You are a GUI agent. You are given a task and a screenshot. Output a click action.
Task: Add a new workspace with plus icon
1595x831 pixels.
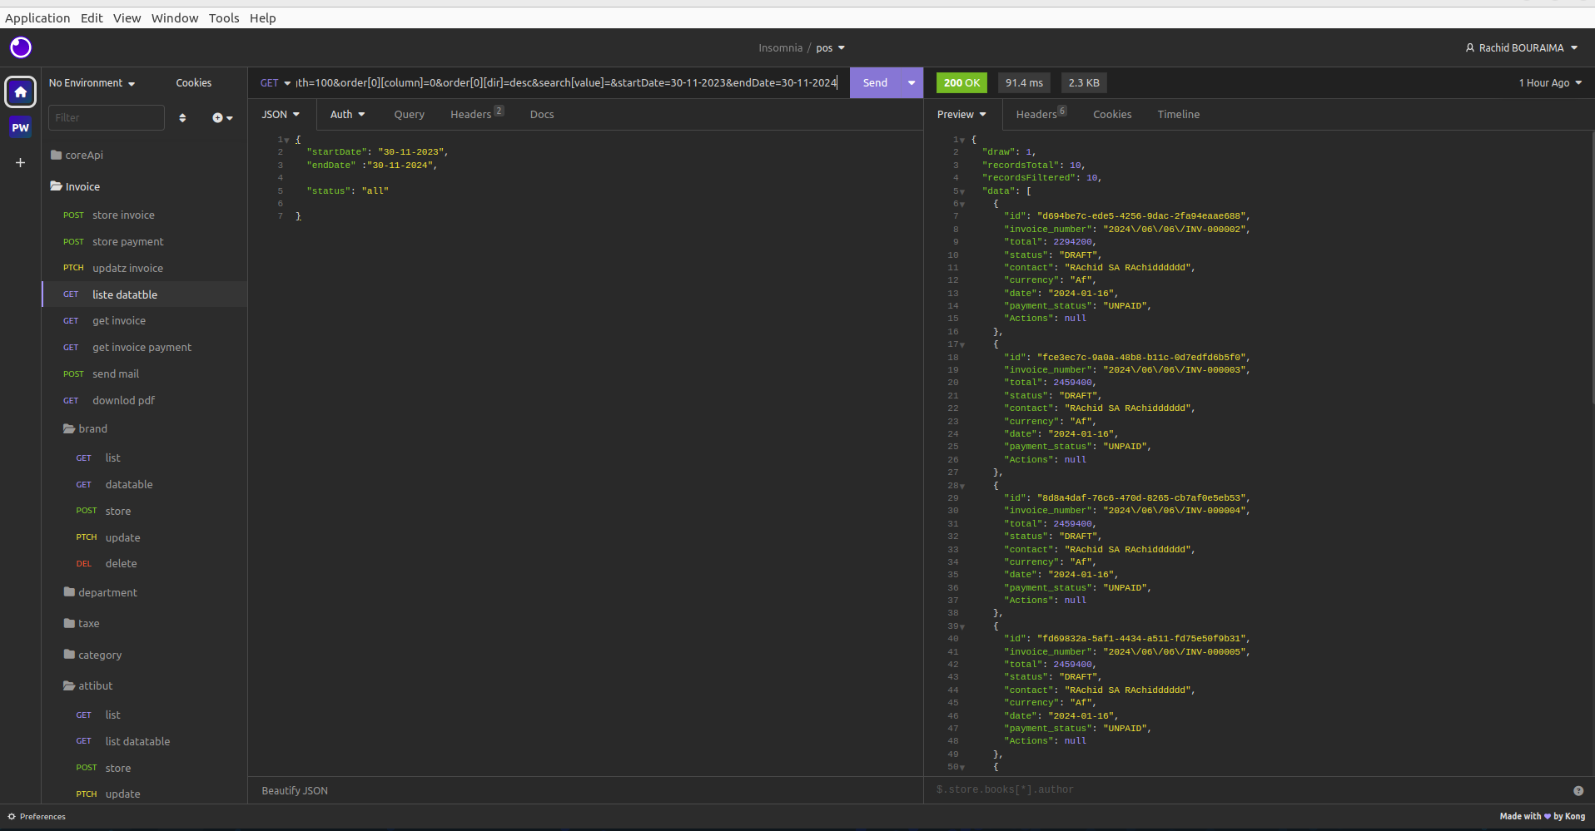pyautogui.click(x=21, y=162)
